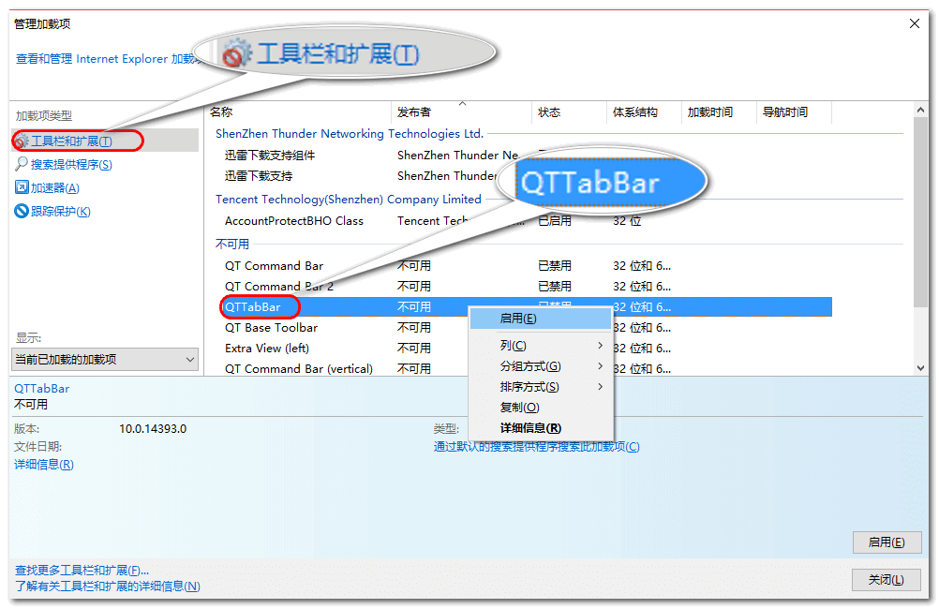Open the 列(C) submenu
This screenshot has height=609, width=939.
(x=541, y=346)
